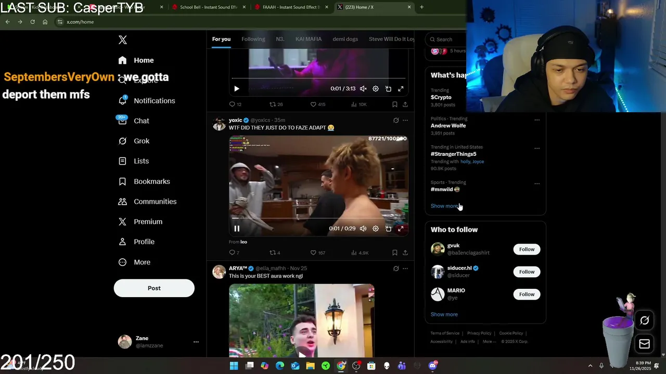This screenshot has height=374, width=666.
Task: Enter fullscreen on the 3:13 video
Action: coord(401,89)
